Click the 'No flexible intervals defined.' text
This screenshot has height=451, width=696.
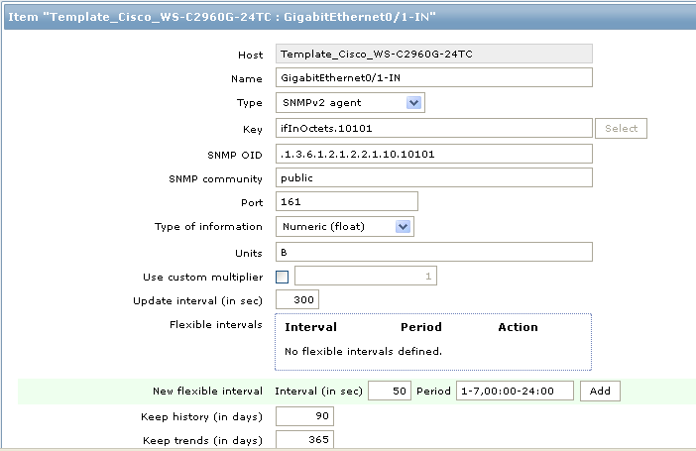[363, 351]
